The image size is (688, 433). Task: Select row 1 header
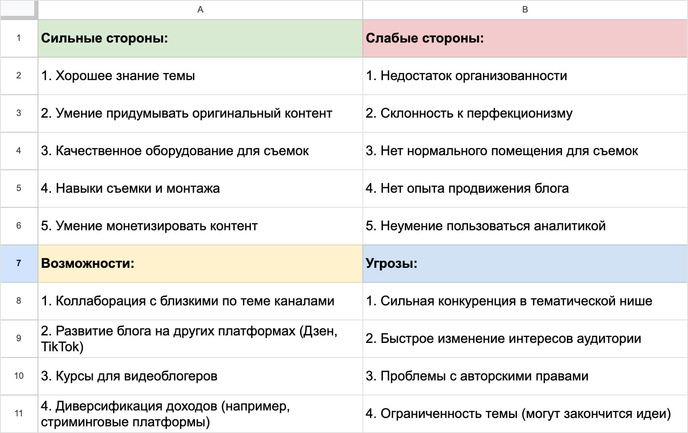[x=19, y=38]
